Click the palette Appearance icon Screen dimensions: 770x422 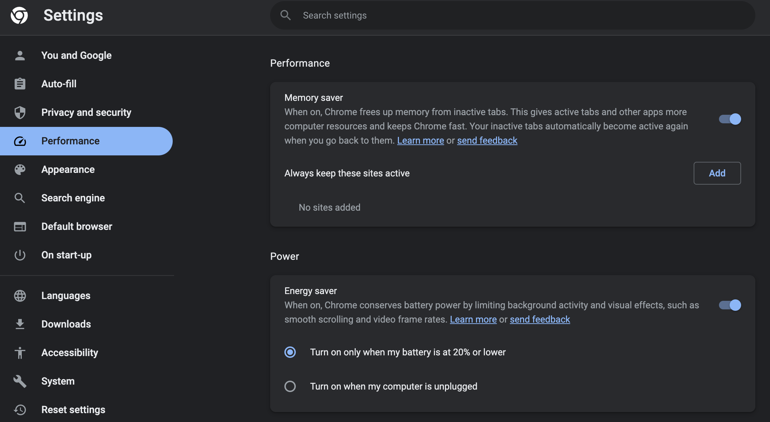point(20,169)
